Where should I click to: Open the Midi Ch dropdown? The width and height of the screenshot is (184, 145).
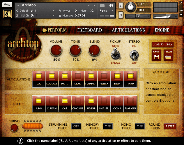click(54, 16)
